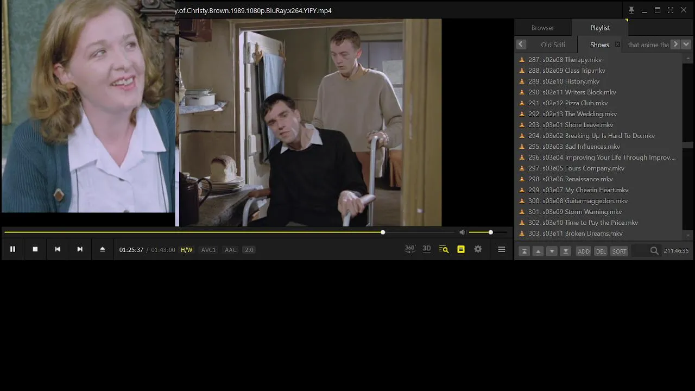Move selected item to top of playlist

tap(525, 251)
